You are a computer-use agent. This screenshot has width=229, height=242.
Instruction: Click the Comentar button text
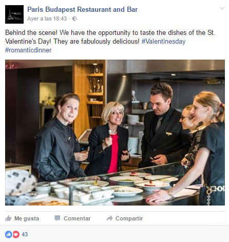77,218
